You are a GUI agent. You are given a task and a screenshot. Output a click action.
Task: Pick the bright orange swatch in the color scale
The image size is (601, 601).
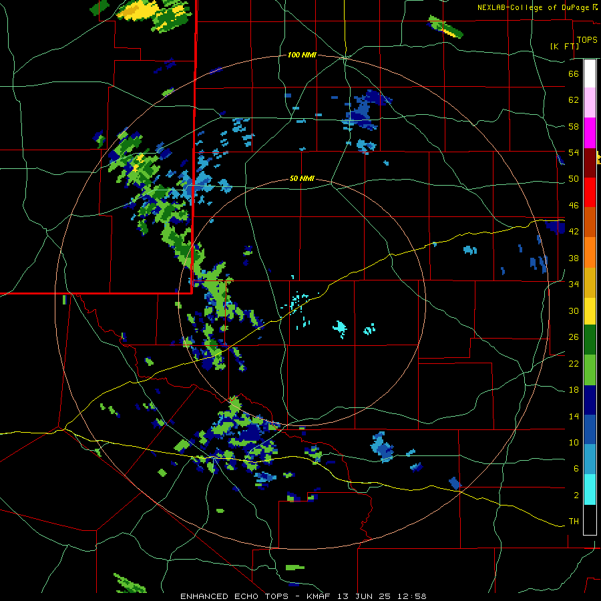pos(590,252)
